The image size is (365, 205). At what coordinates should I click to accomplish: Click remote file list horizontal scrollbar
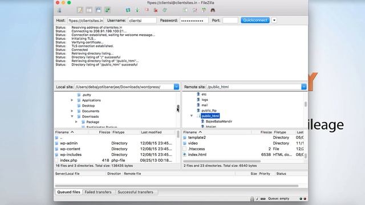(222, 161)
